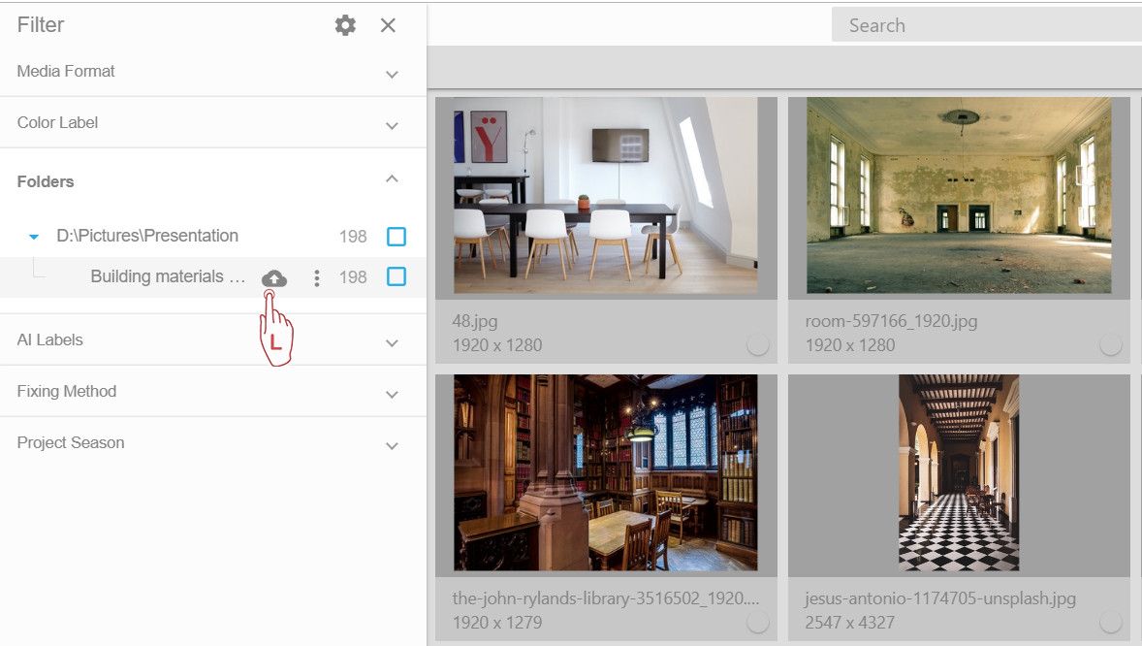
Task: Open the checkered hallway jesus-antonio thumbnail
Action: click(x=959, y=473)
